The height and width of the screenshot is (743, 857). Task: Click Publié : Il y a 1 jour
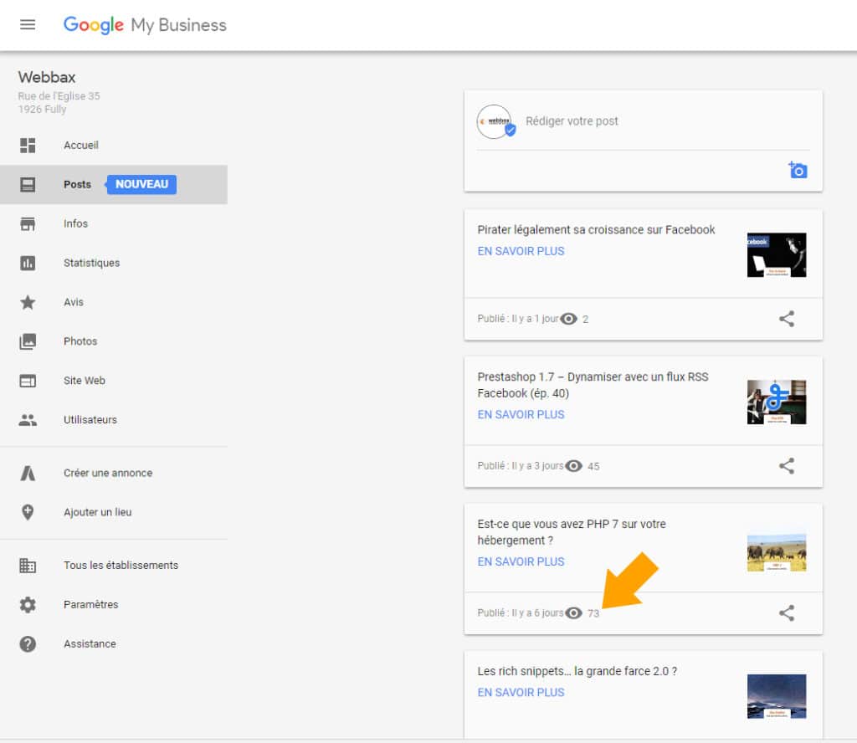coord(518,319)
